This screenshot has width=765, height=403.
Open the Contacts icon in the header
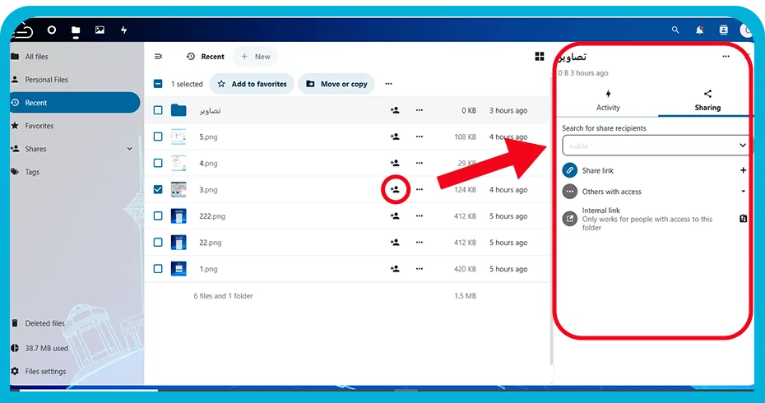coord(723,30)
